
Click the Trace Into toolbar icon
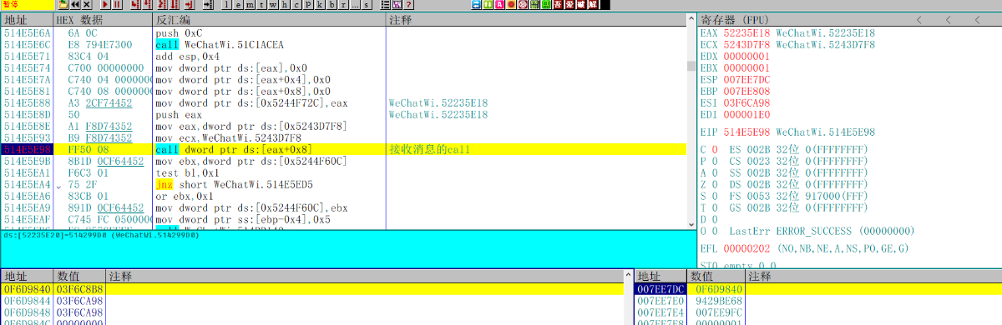tap(162, 4)
